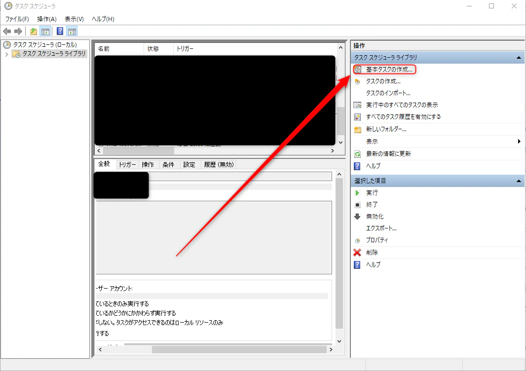The image size is (526, 371).
Task: Click the icon beside タスクの作成
Action: (x=358, y=81)
